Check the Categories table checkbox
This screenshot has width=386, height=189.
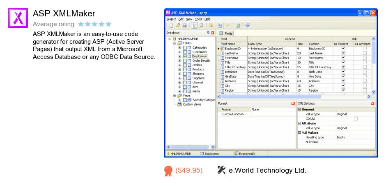tap(185, 47)
